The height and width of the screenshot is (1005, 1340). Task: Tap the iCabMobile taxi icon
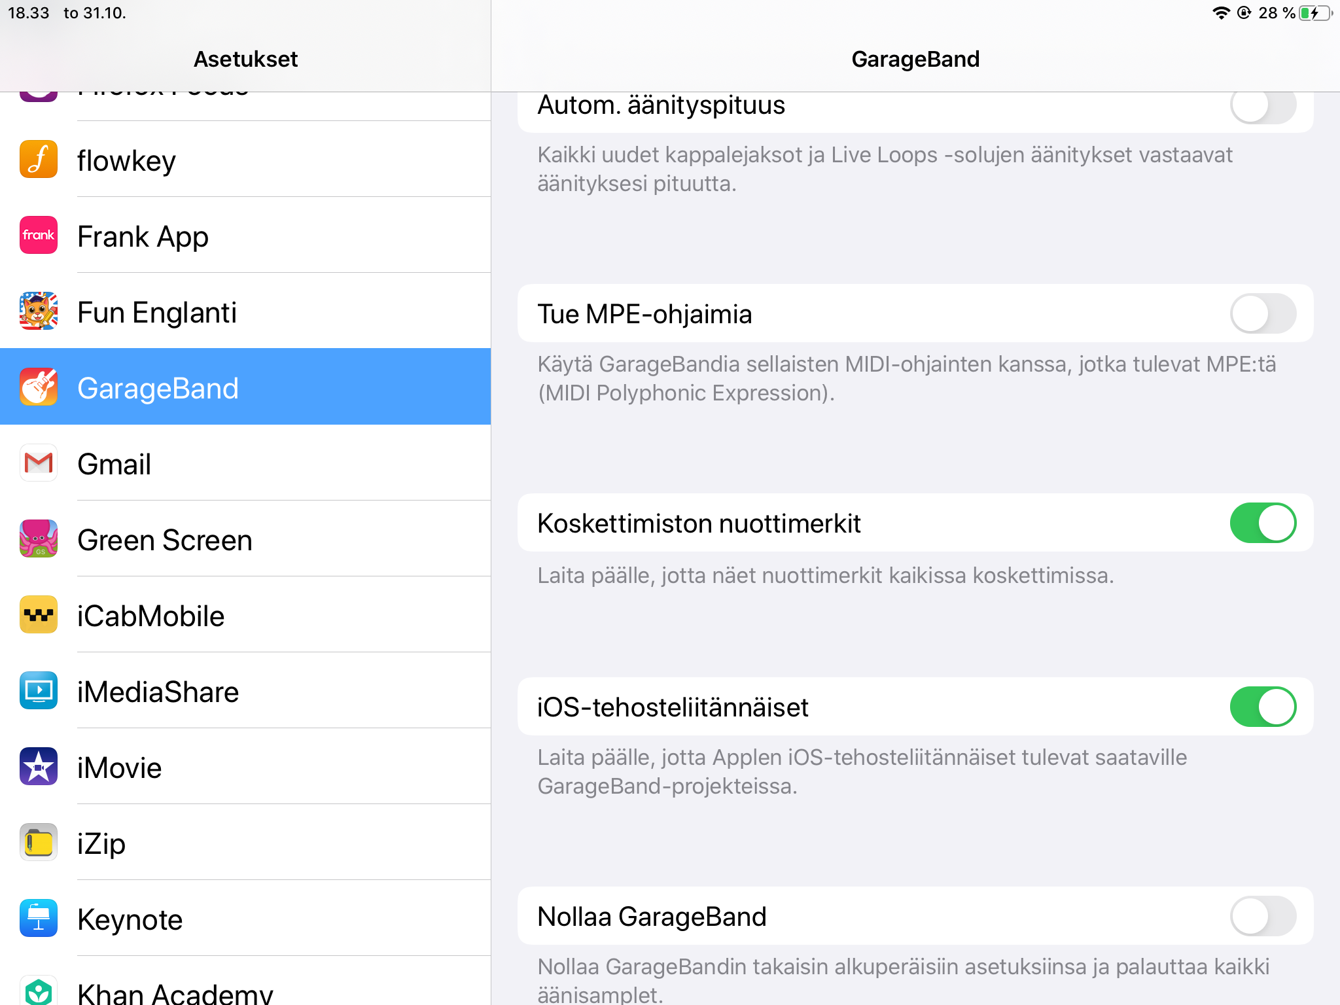point(39,614)
